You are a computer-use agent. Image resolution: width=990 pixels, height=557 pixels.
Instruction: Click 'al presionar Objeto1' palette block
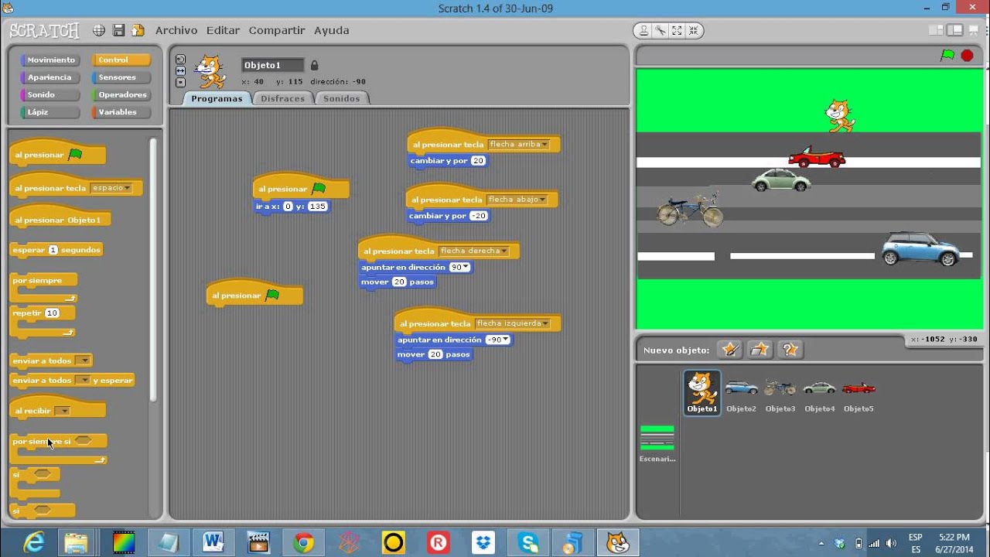tap(60, 220)
